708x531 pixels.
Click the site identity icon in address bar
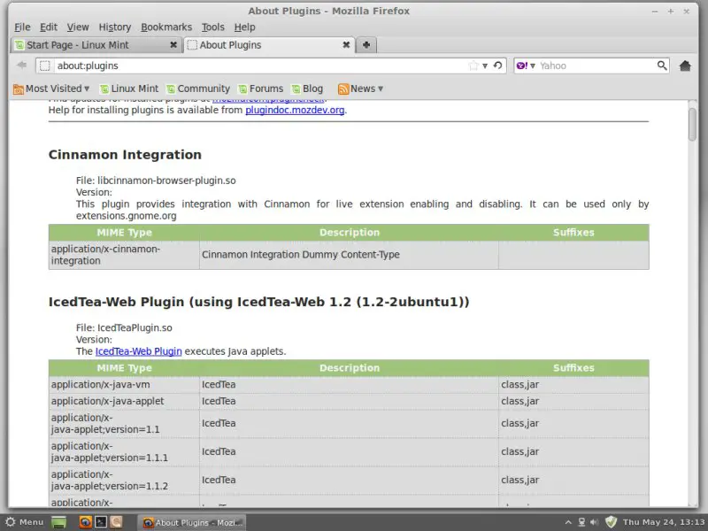[x=45, y=65]
